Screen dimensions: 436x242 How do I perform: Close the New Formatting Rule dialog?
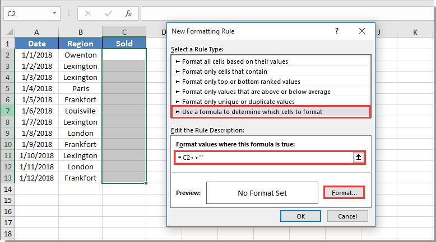[x=362, y=31]
